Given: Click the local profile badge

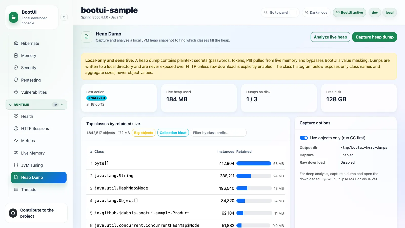Looking at the screenshot, I should point(390,12).
